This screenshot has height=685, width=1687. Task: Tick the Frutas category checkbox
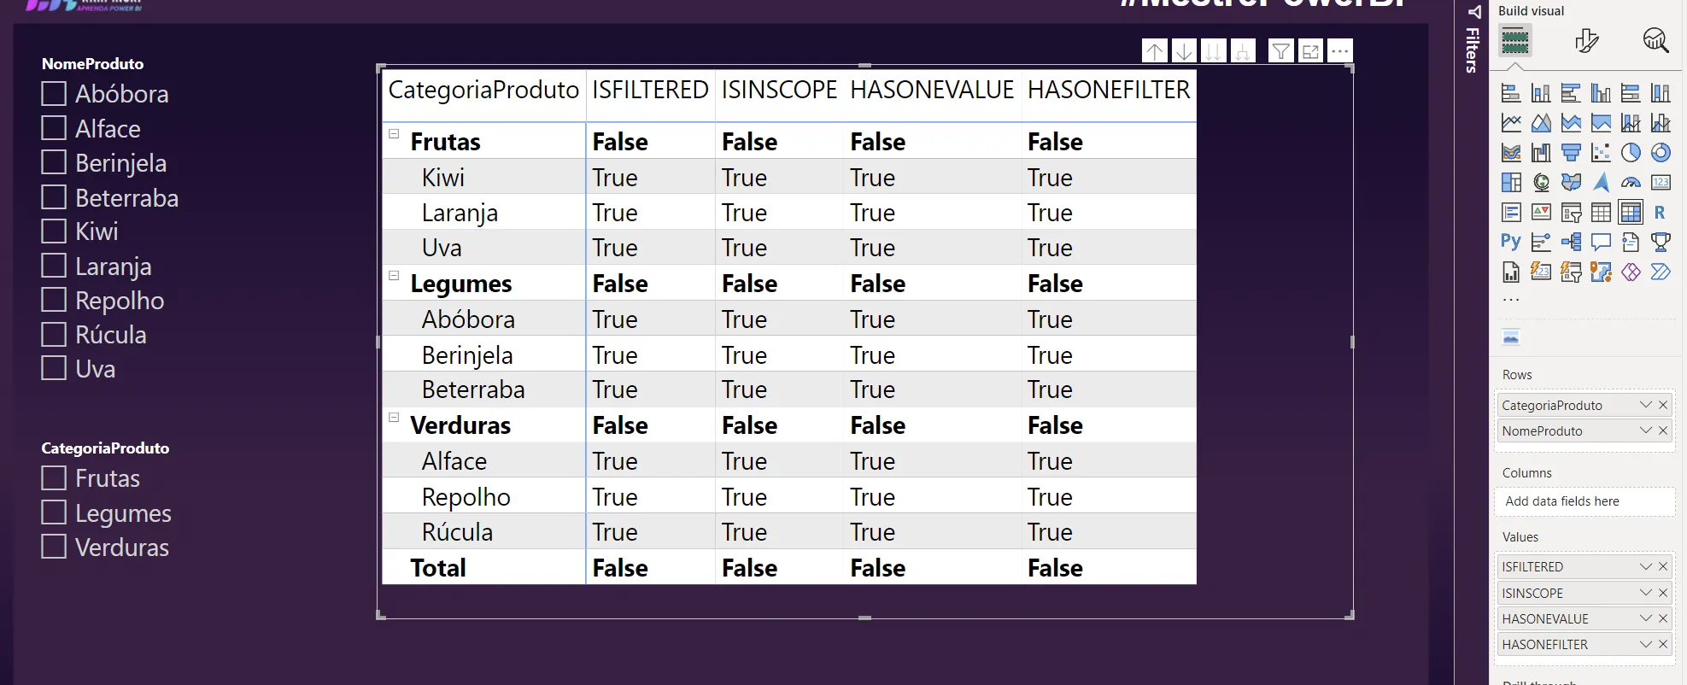tap(54, 478)
